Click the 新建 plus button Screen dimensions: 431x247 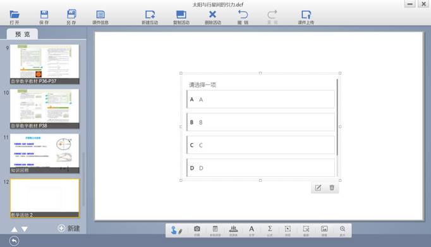pos(69,228)
